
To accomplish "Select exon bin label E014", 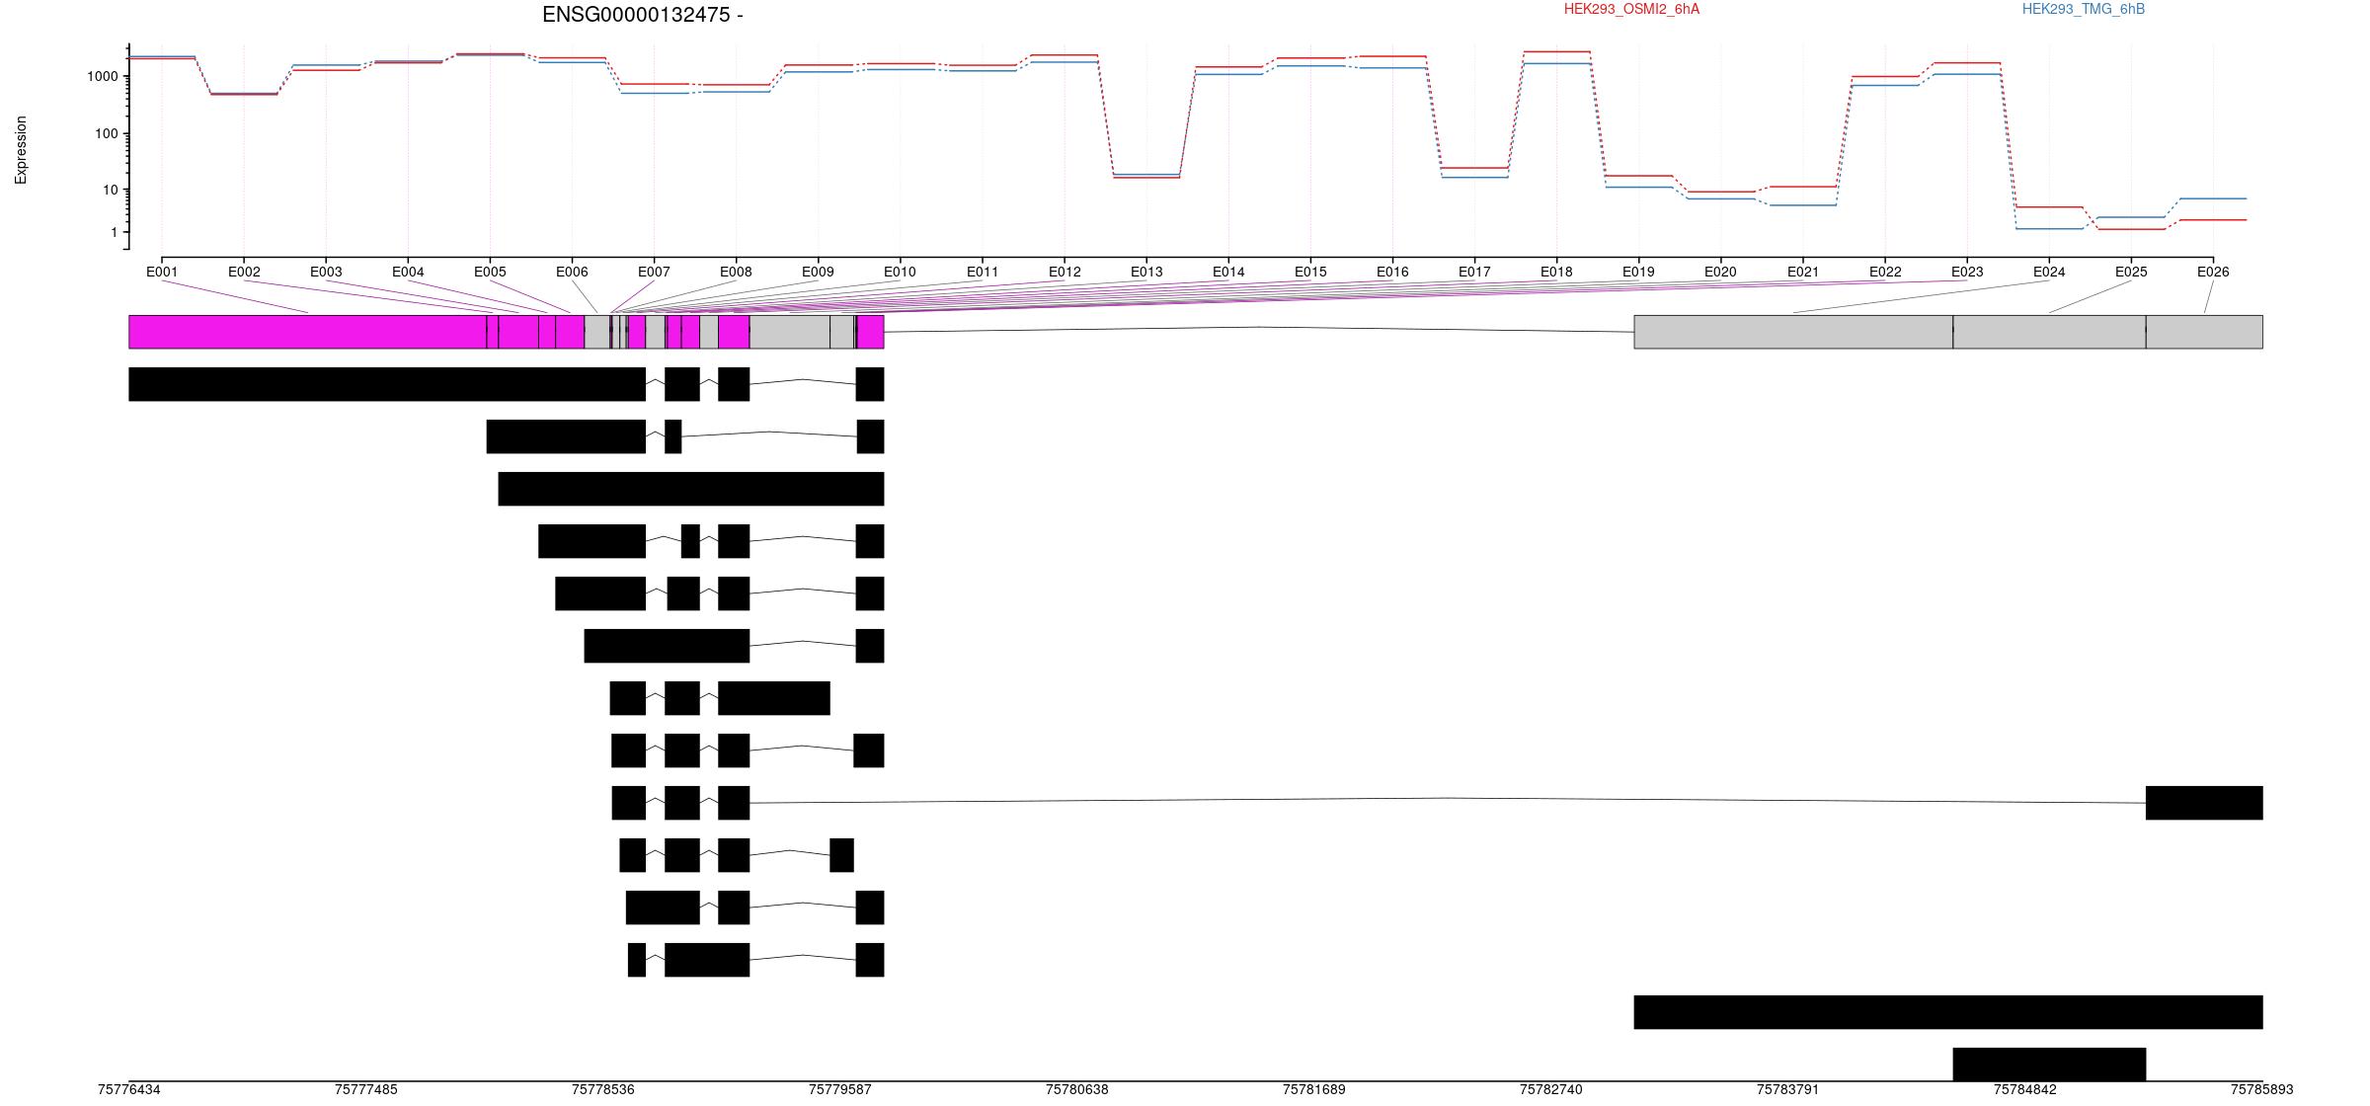I will tap(1228, 272).
